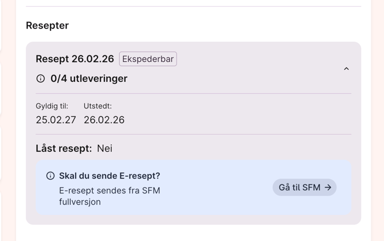Screen dimensions: 384x241
Task: Click the Låst resept label
Action: tap(64, 148)
